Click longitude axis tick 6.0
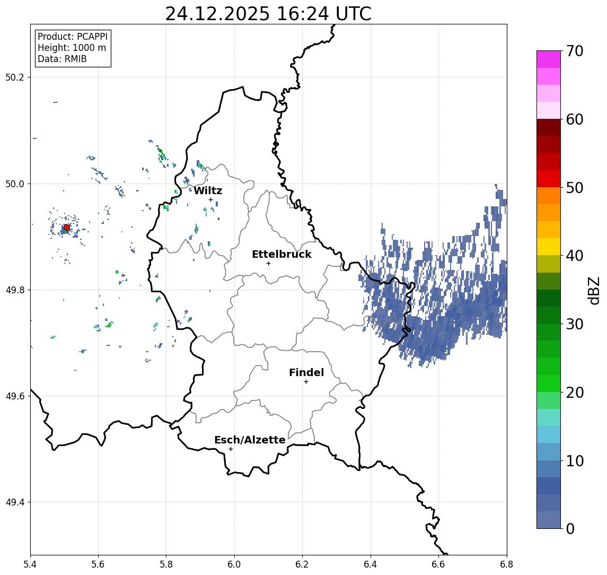607x575 pixels. click(x=234, y=564)
